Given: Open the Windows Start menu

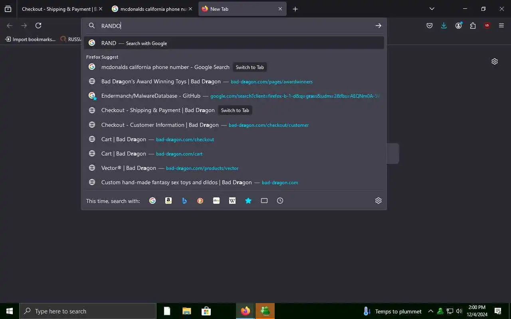Looking at the screenshot, I should (10, 311).
